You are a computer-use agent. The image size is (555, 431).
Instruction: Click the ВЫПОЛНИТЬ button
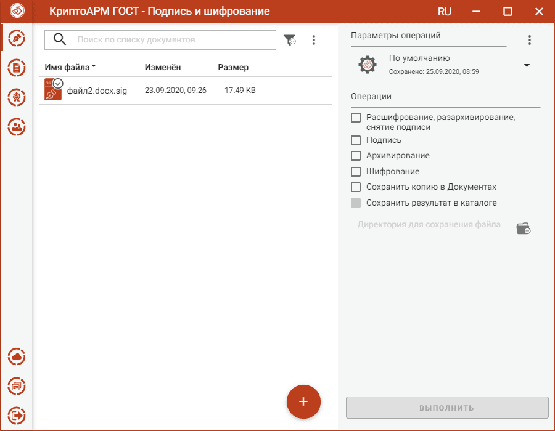click(447, 408)
